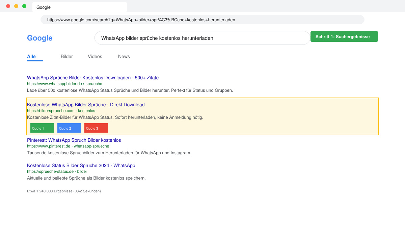
Task: Open 'Kostenlose Status Bilder Sprüche 2024' result
Action: 81,165
